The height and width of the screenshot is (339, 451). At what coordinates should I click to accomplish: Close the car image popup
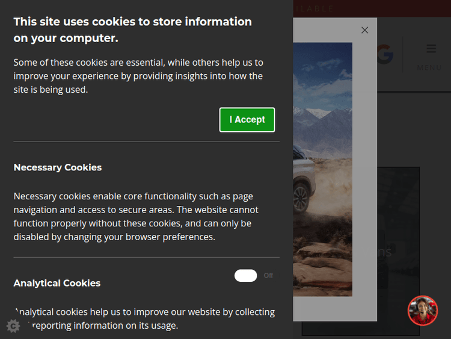[364, 30]
